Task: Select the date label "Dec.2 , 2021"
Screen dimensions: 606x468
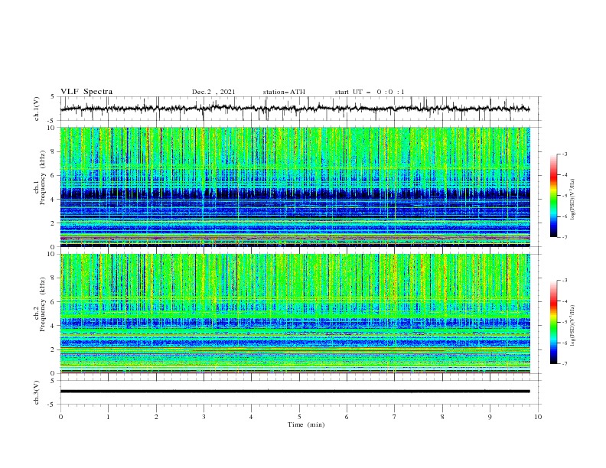Action: click(x=213, y=92)
